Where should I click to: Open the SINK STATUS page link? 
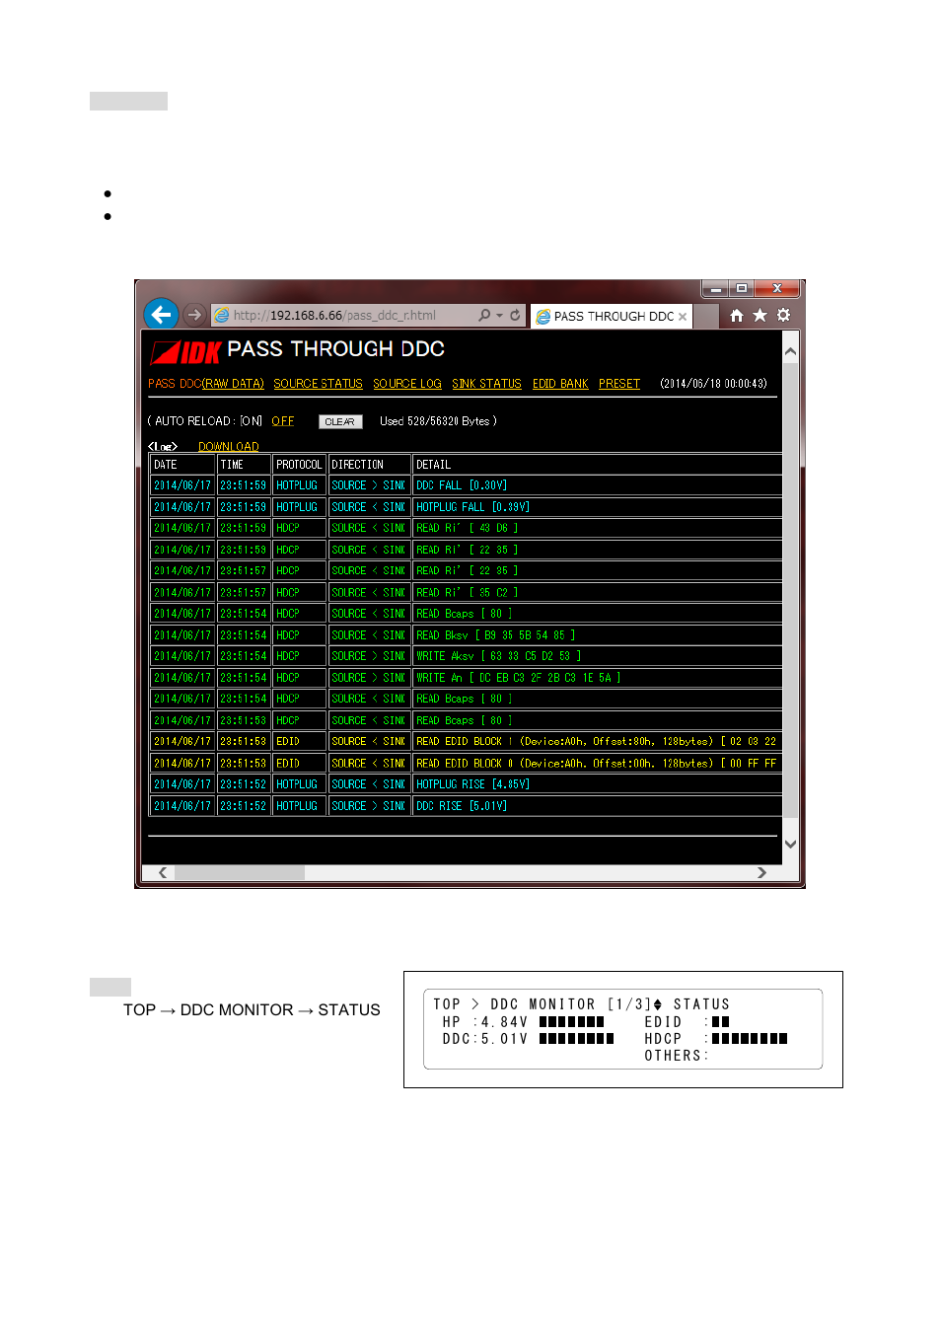point(486,384)
